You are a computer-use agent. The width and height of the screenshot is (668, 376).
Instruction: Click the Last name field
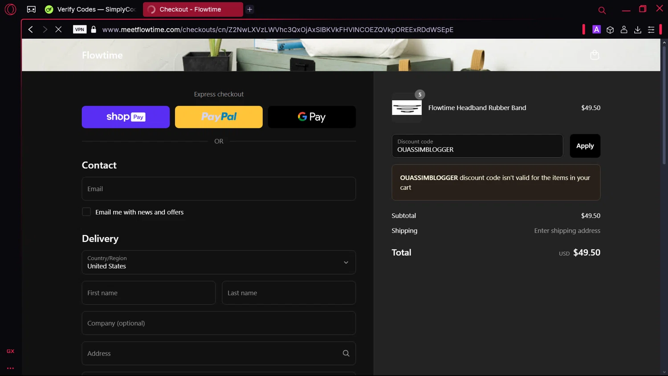289,293
